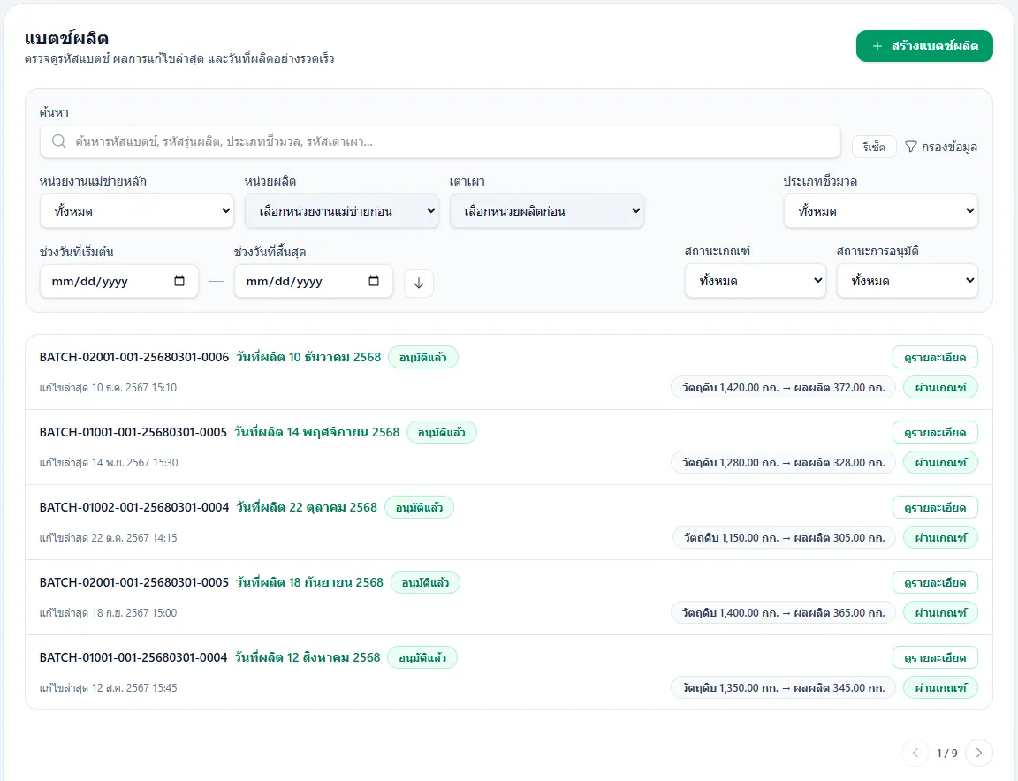Go to previous page chevron
The width and height of the screenshot is (1018, 781).
click(915, 753)
